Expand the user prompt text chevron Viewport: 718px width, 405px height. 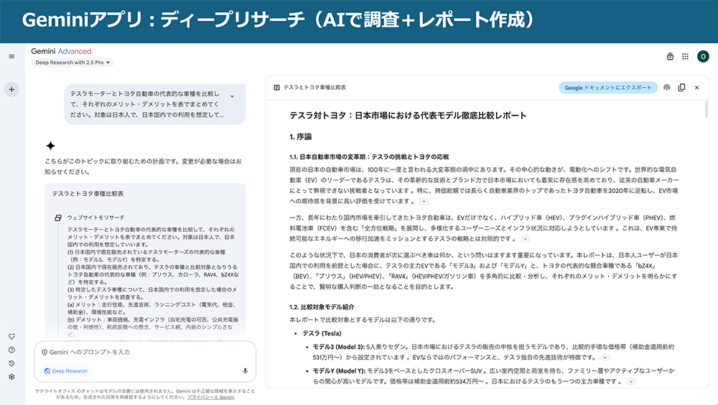tap(232, 96)
